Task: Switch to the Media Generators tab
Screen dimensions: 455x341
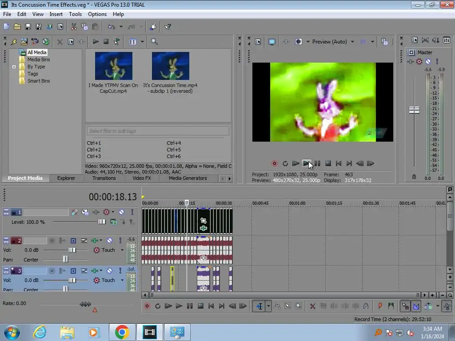Action: 188,178
